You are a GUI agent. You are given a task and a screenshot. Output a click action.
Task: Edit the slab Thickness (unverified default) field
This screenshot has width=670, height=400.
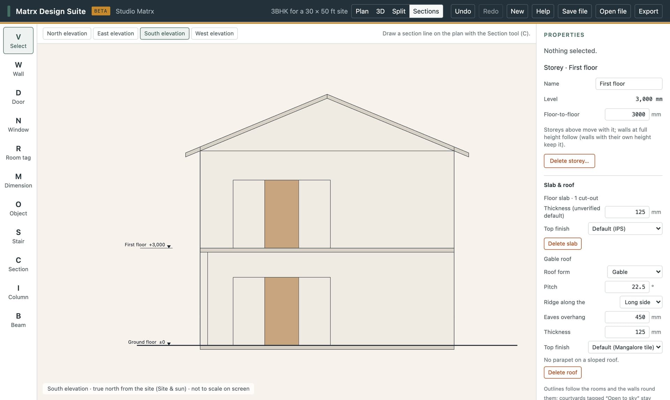click(x=627, y=212)
